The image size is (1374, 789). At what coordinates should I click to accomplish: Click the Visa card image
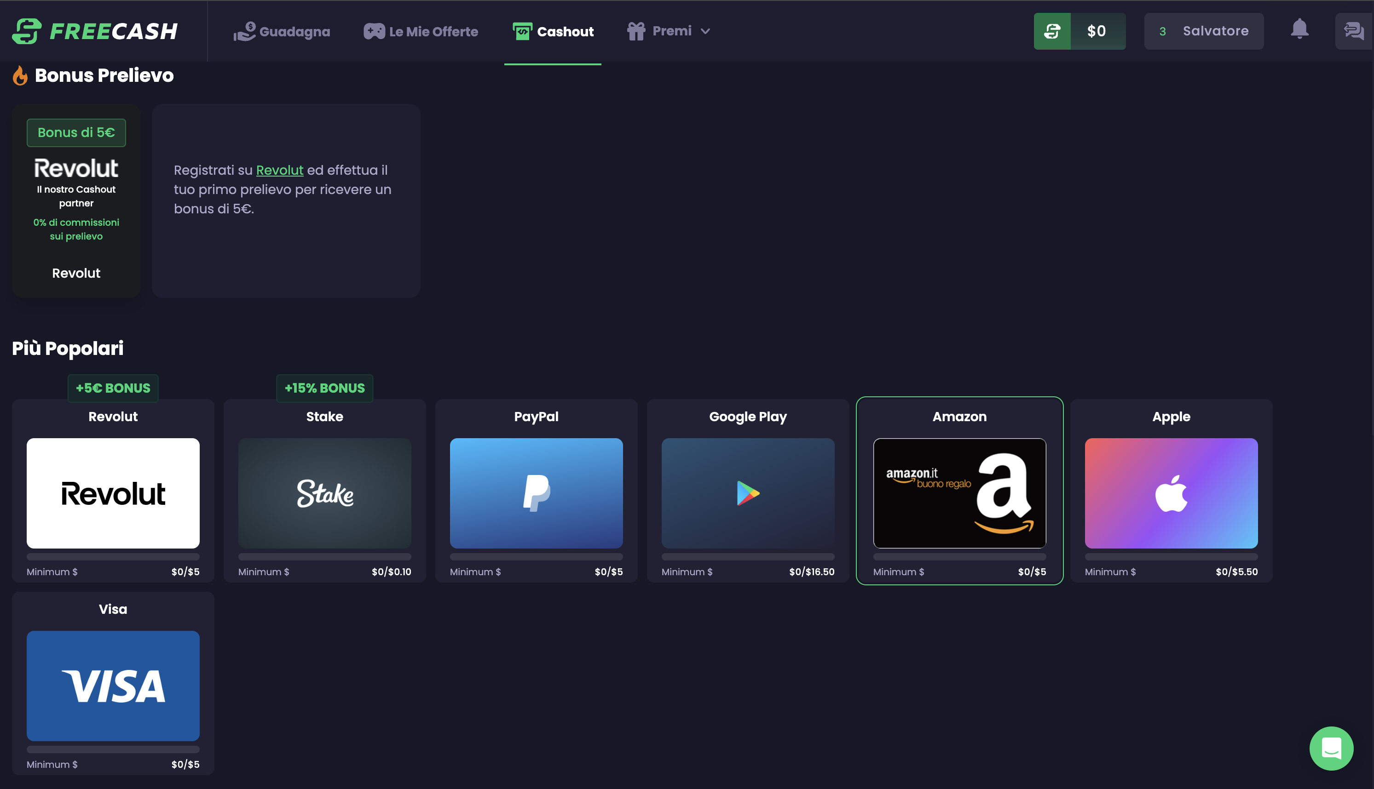click(113, 686)
